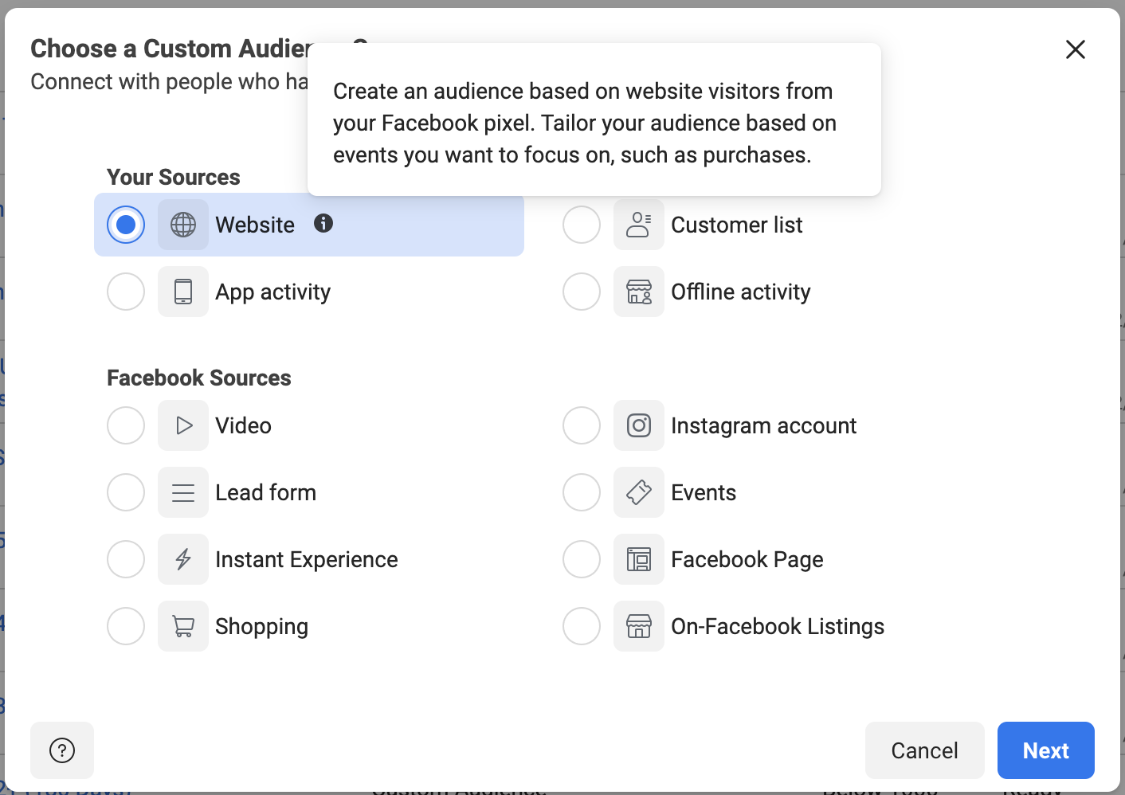Select the Facebook Page radio button
Viewport: 1125px width, 795px height.
[x=582, y=559]
